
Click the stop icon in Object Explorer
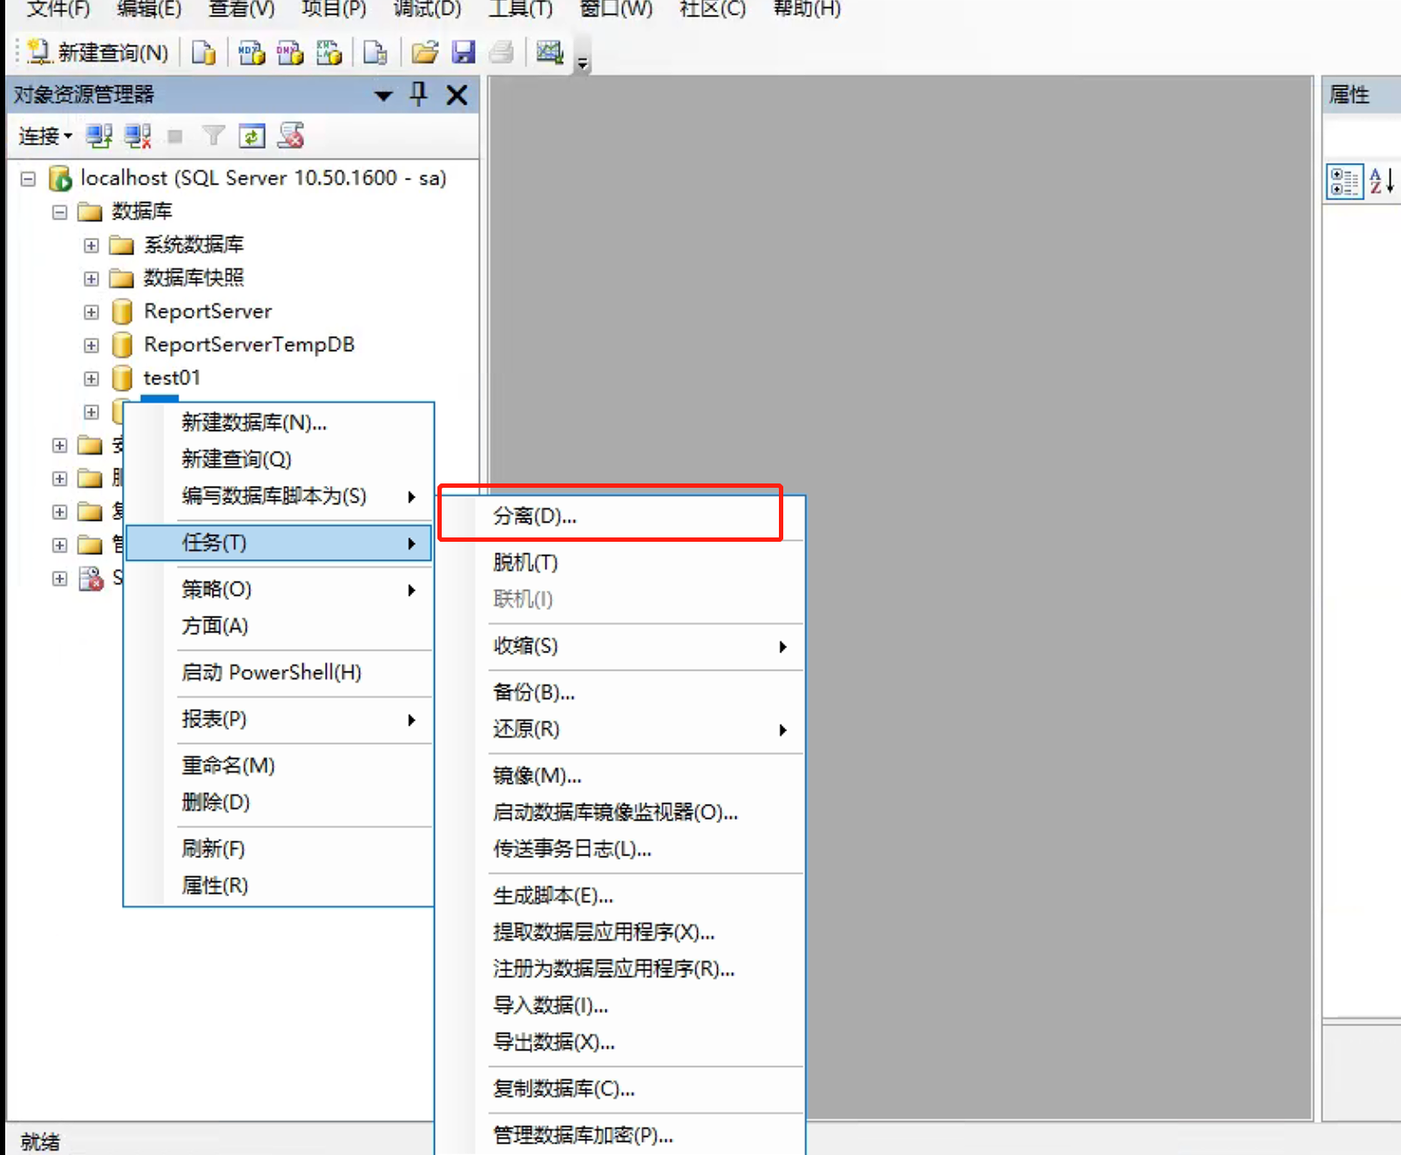coord(175,136)
